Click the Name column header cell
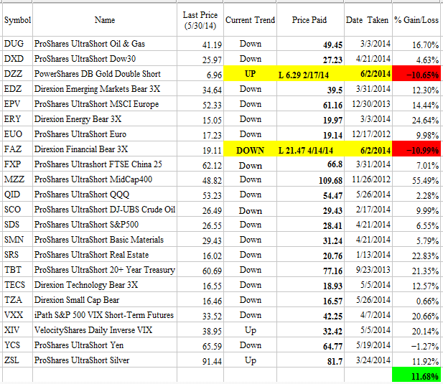443x384 pixels. tap(105, 20)
